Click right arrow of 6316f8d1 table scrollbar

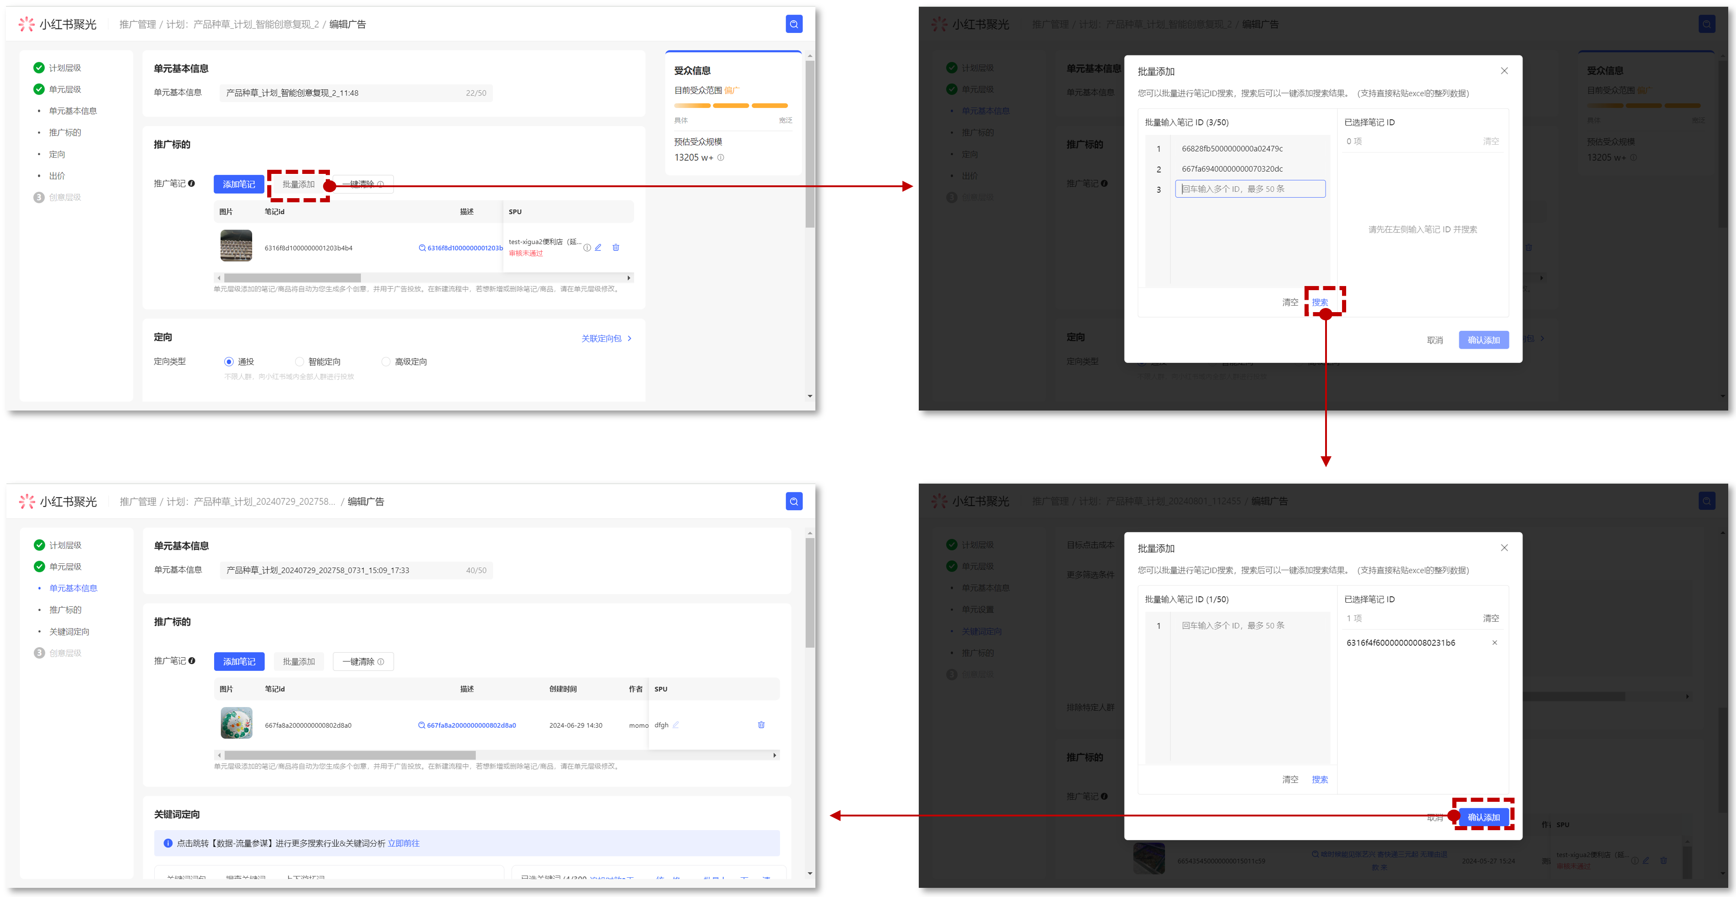pyautogui.click(x=629, y=278)
